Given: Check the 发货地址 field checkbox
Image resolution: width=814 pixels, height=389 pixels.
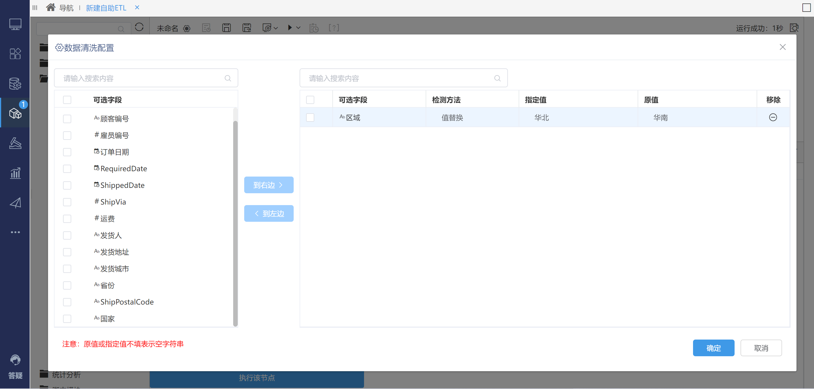Looking at the screenshot, I should 67,252.
